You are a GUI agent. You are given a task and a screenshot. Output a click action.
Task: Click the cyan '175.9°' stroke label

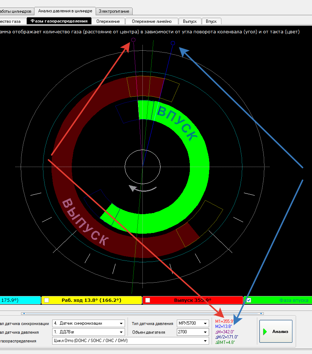tap(10, 300)
